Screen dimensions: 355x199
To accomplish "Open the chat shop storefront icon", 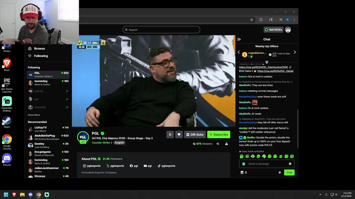I will 242,172.
